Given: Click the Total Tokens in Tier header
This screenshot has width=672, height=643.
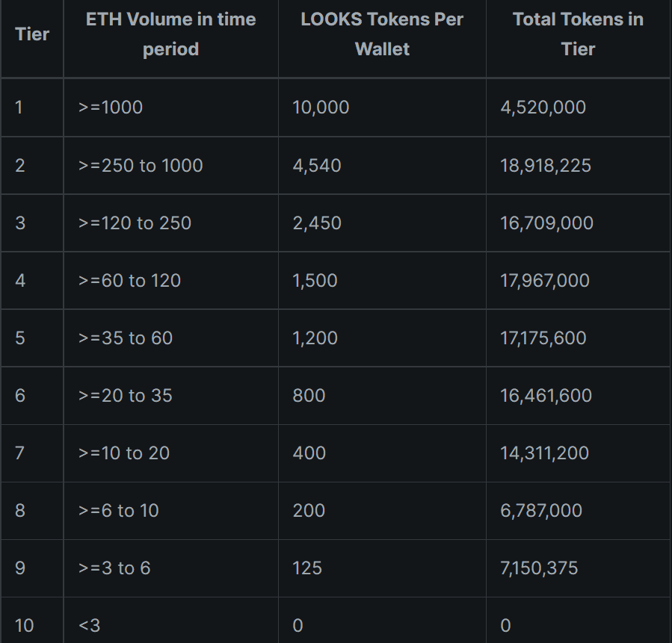Looking at the screenshot, I should 578,34.
